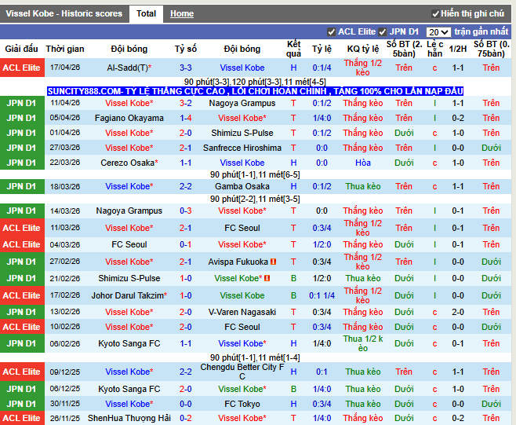This screenshot has height=425, width=516.
Task: Click the 'Kết quả' column header
Action: click(293, 49)
